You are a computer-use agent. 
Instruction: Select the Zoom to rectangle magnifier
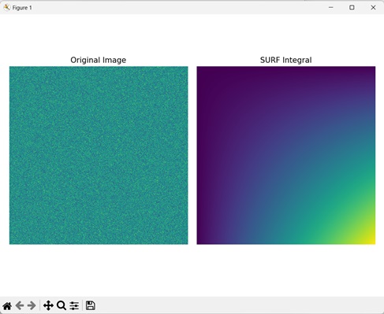click(x=62, y=305)
